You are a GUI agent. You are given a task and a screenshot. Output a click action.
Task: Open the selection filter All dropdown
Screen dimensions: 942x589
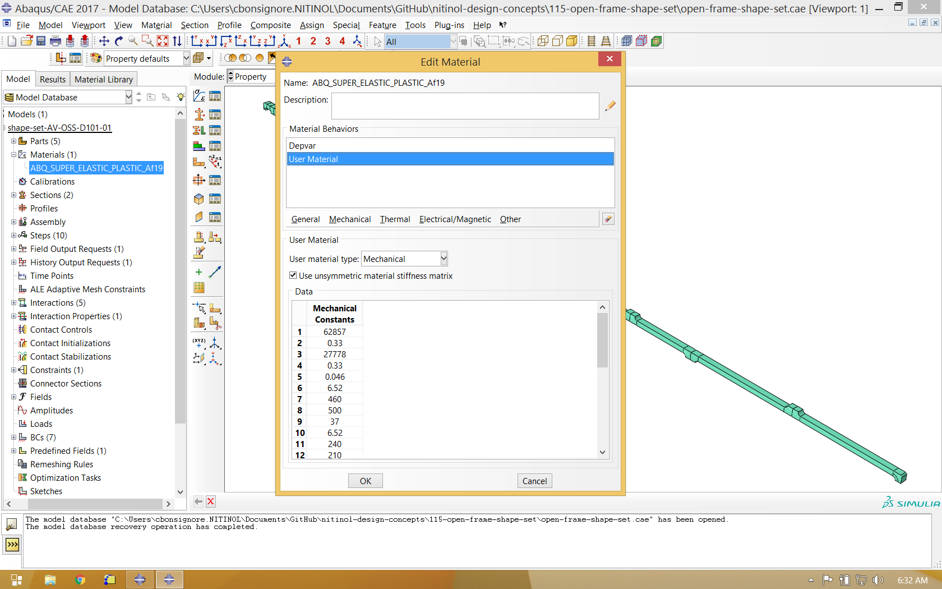[x=453, y=42]
